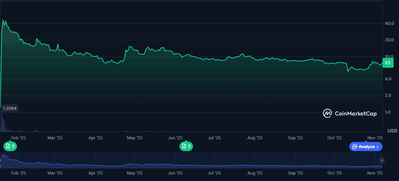The width and height of the screenshot is (399, 181).
Task: Click the Analyze button
Action: 366,147
